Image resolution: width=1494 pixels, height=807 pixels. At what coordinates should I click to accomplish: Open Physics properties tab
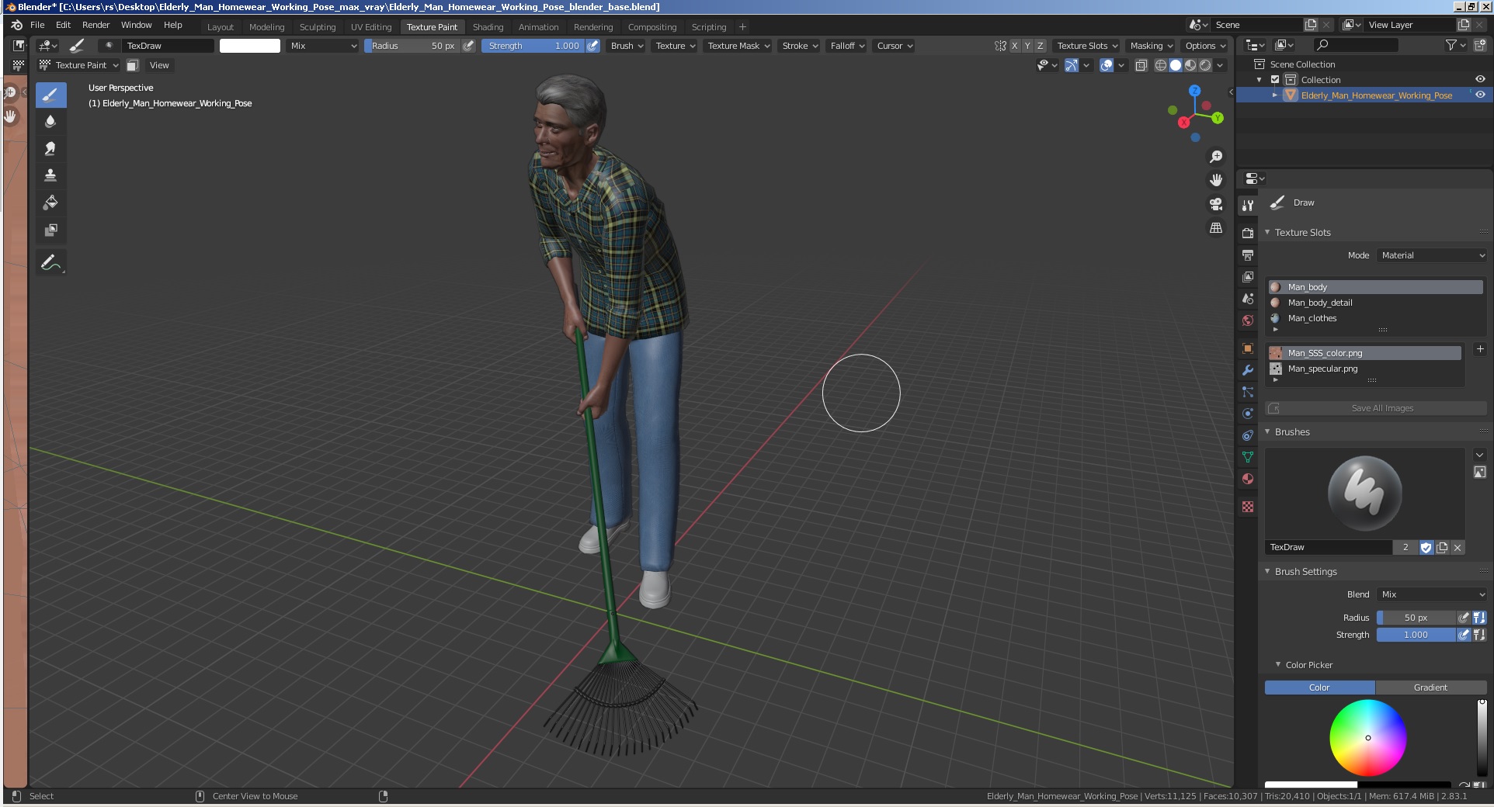(x=1248, y=414)
